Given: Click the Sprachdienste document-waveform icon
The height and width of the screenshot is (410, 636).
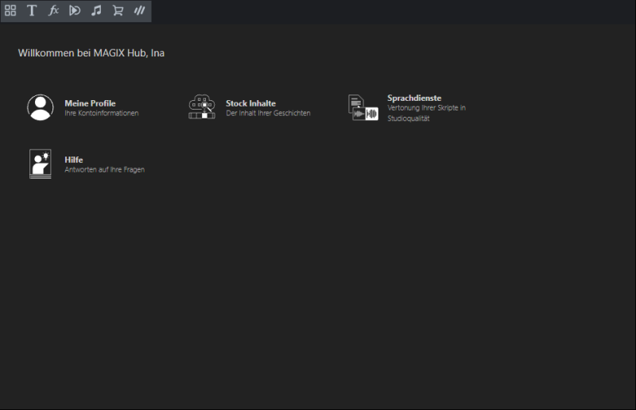Looking at the screenshot, I should click(x=363, y=107).
